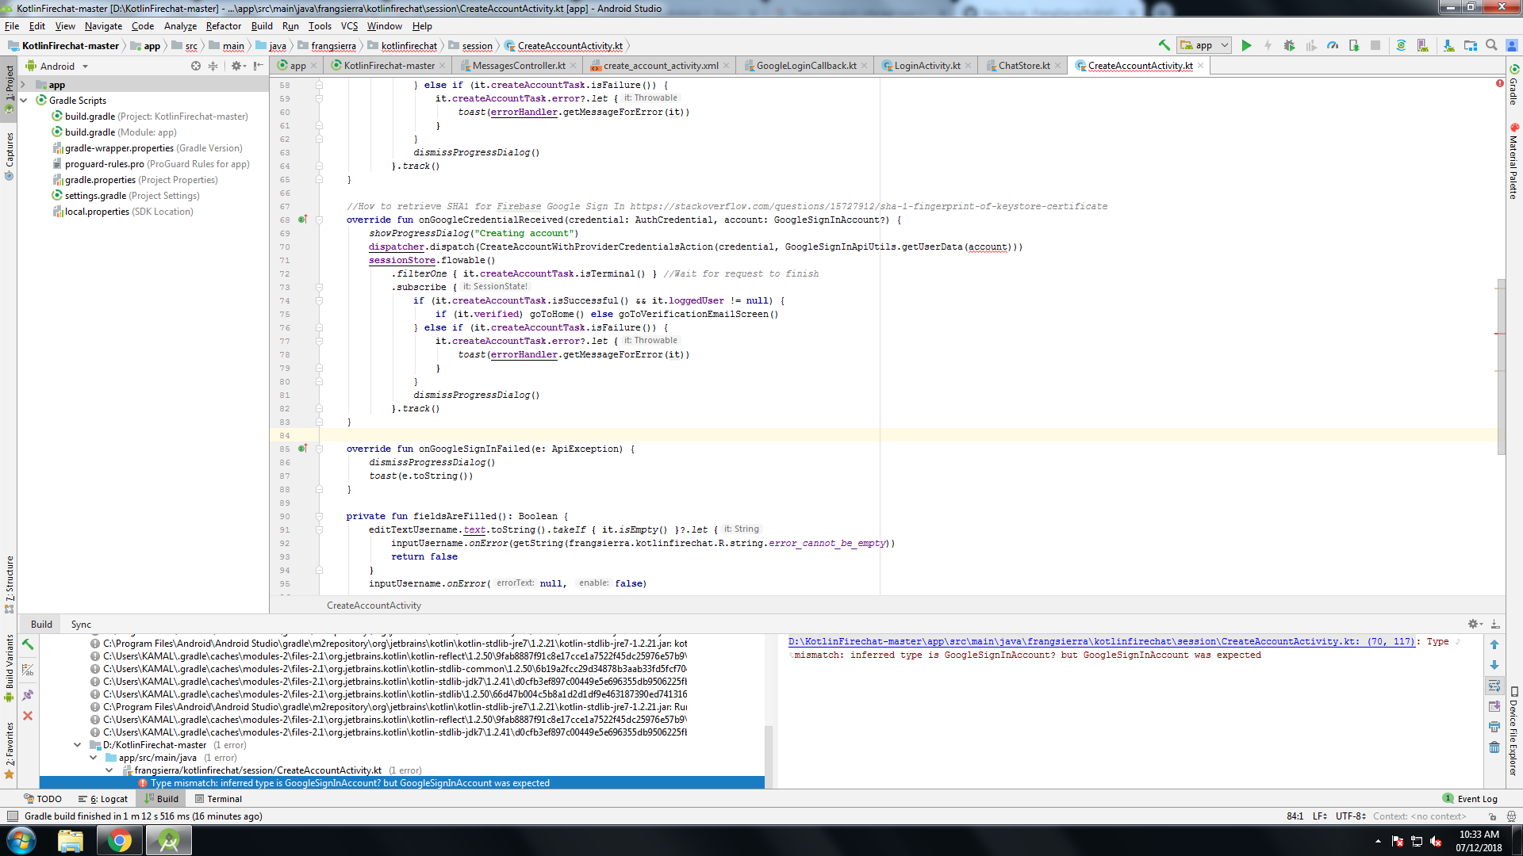Expand the frangsierra/kotlinfirechat/session error entry
The image size is (1523, 856).
coord(109,770)
